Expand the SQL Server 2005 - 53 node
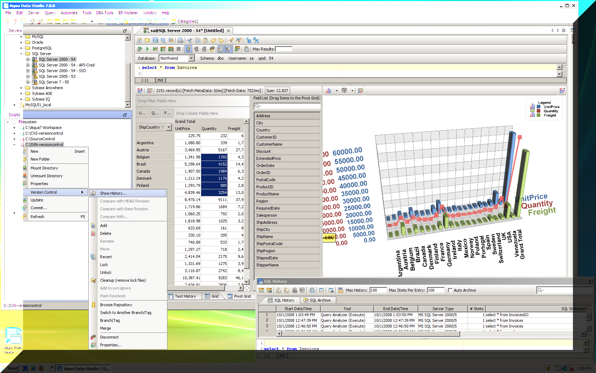The width and height of the screenshot is (596, 373). pos(28,76)
